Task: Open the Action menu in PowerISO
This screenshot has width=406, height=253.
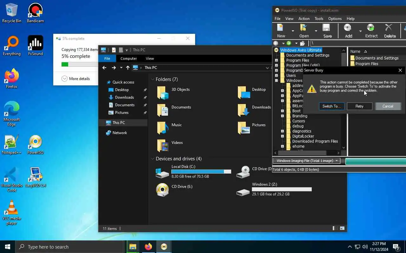Action: pos(304,19)
